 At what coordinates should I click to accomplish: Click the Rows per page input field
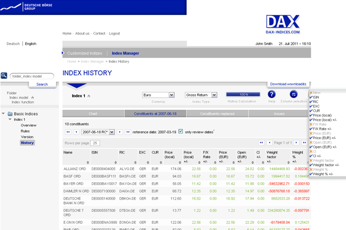(x=95, y=143)
